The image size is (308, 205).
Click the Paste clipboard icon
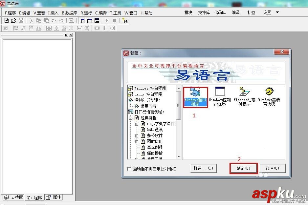click(x=46, y=21)
